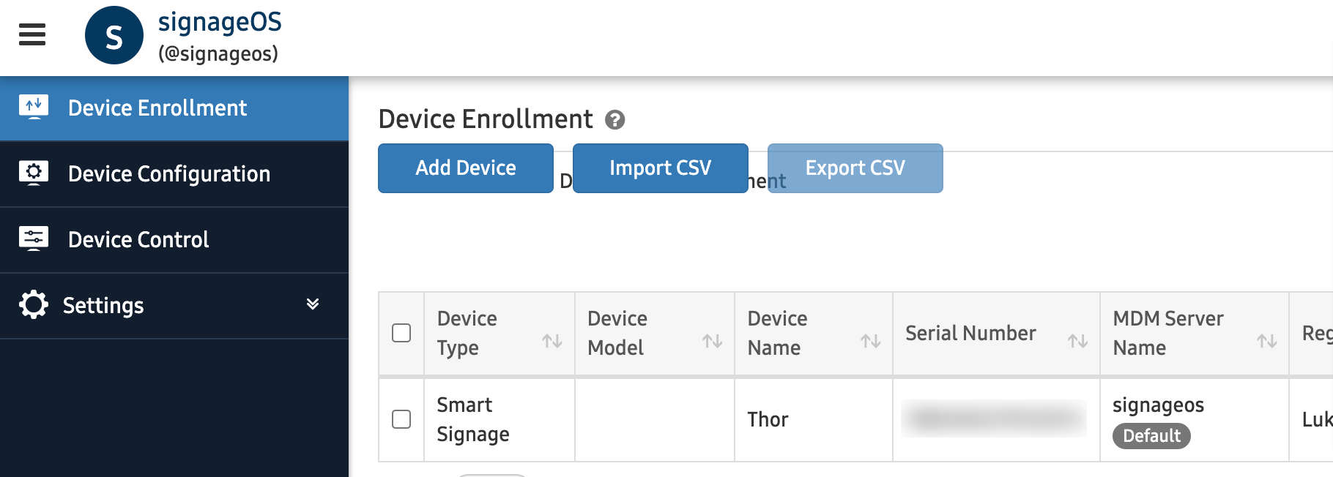Click the Settings gear icon
1333x477 pixels.
coord(34,305)
